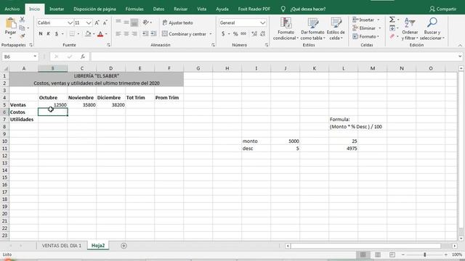Open Dar formato como tabla
The width and height of the screenshot is (465, 261).
pos(312,29)
